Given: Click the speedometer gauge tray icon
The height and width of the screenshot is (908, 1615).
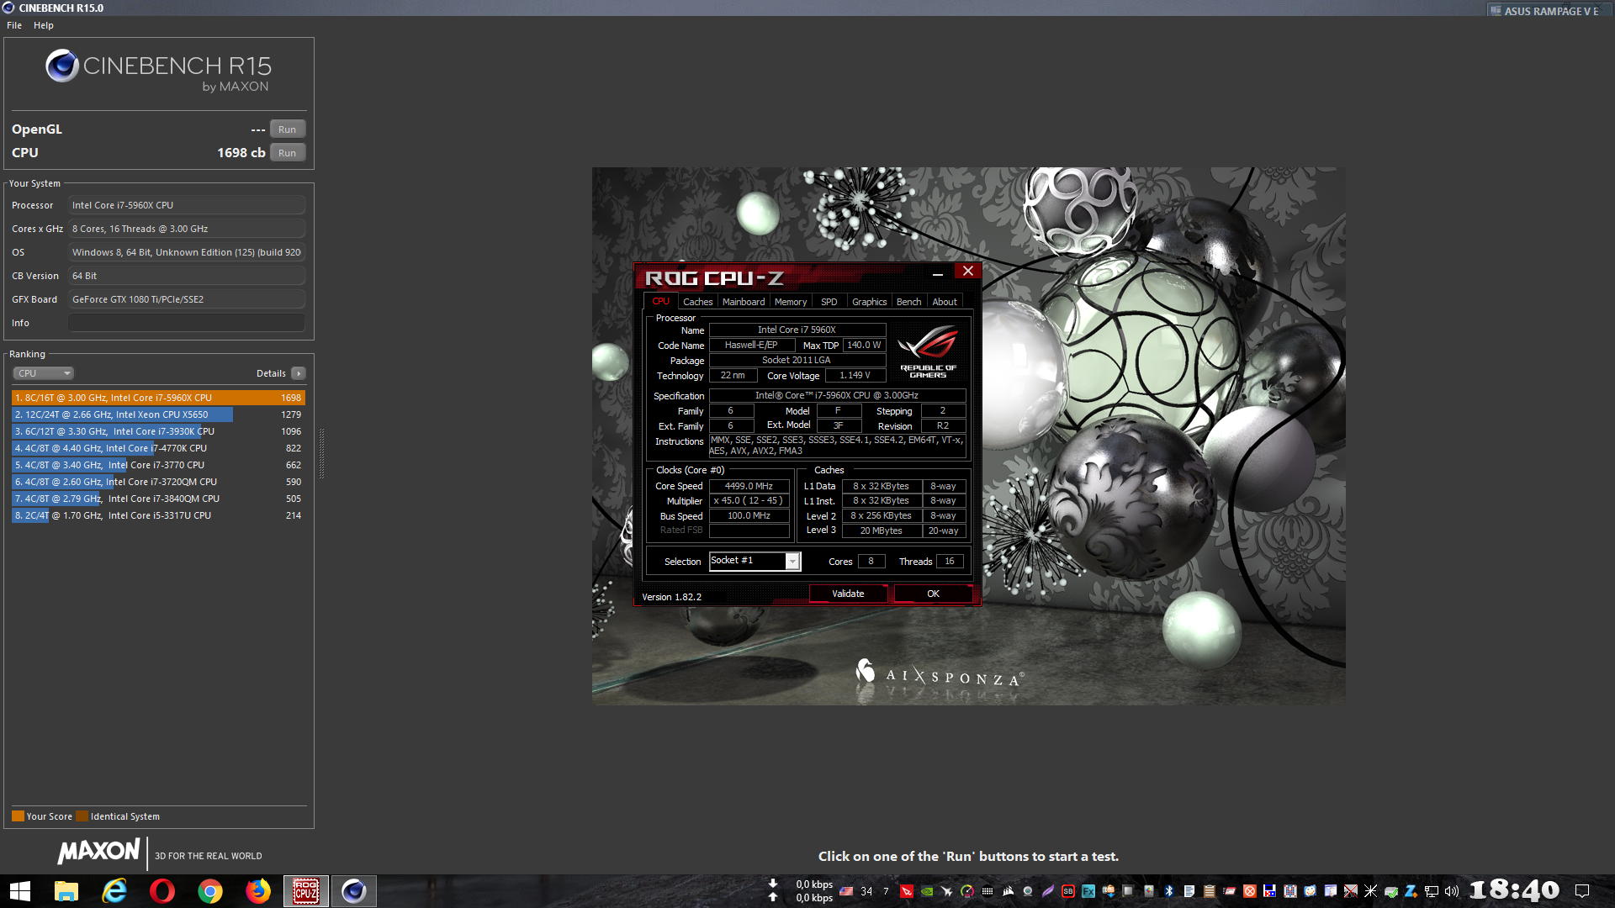Looking at the screenshot, I should pos(967,891).
